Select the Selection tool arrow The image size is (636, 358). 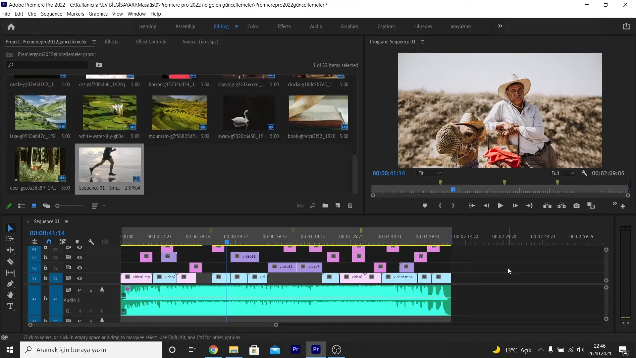click(x=10, y=228)
